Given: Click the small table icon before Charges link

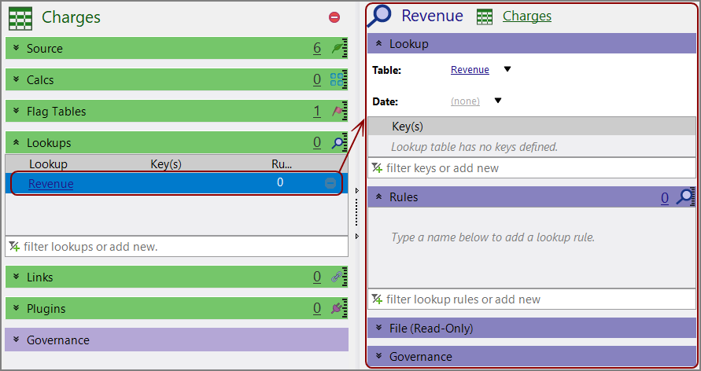Looking at the screenshot, I should (485, 17).
